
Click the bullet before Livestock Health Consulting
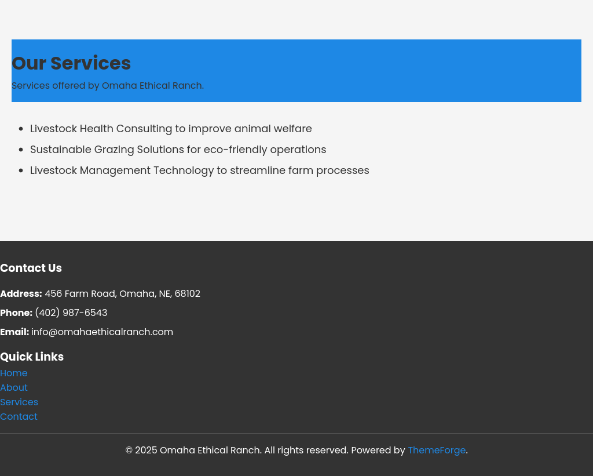21,129
